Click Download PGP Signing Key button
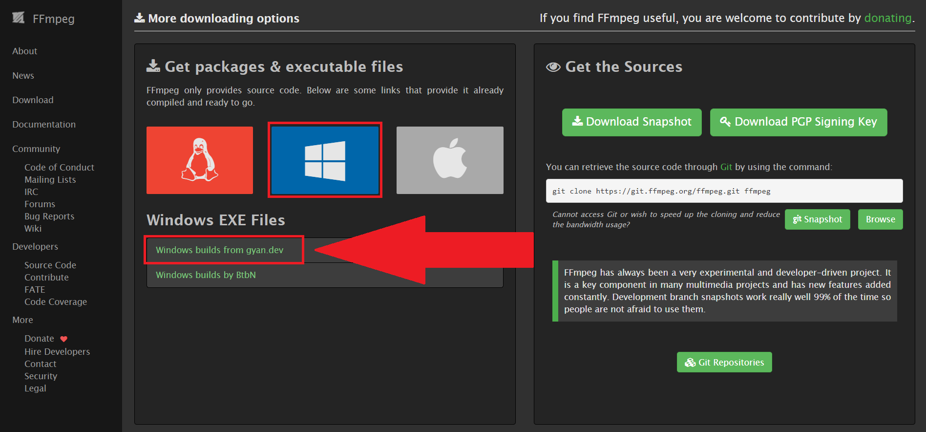The image size is (926, 432). click(x=799, y=122)
